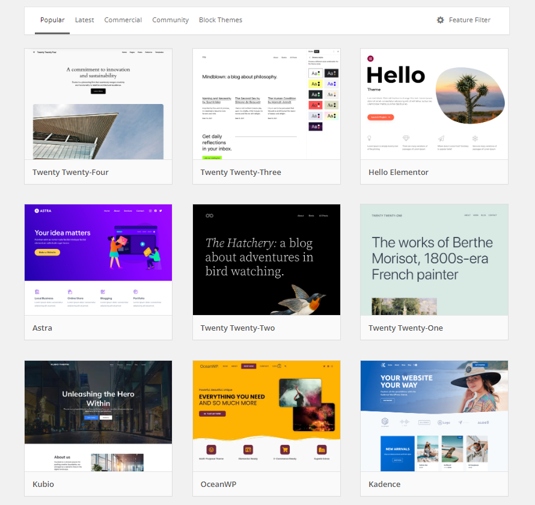Click the Astra theme name
Screen dimensions: 535x505
pos(42,328)
